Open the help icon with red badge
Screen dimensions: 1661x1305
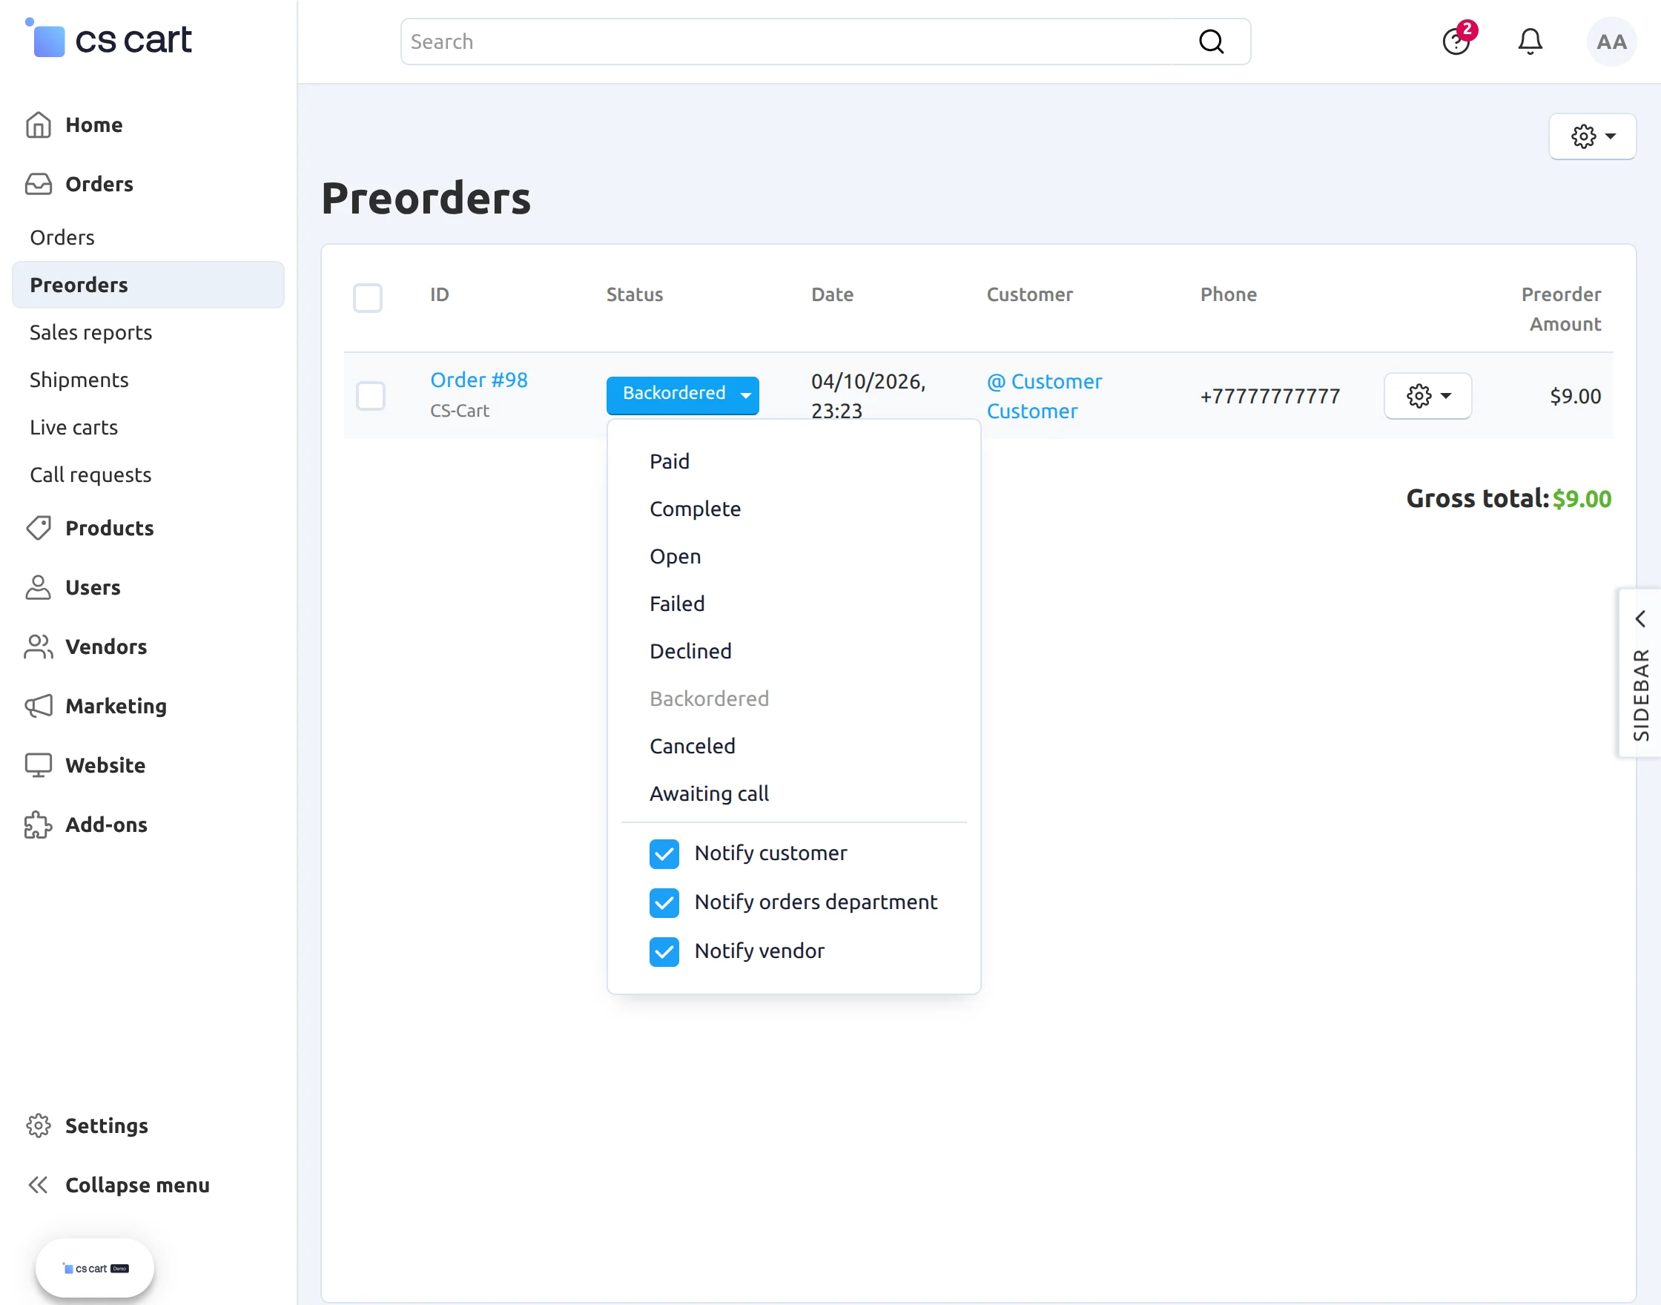(x=1456, y=42)
